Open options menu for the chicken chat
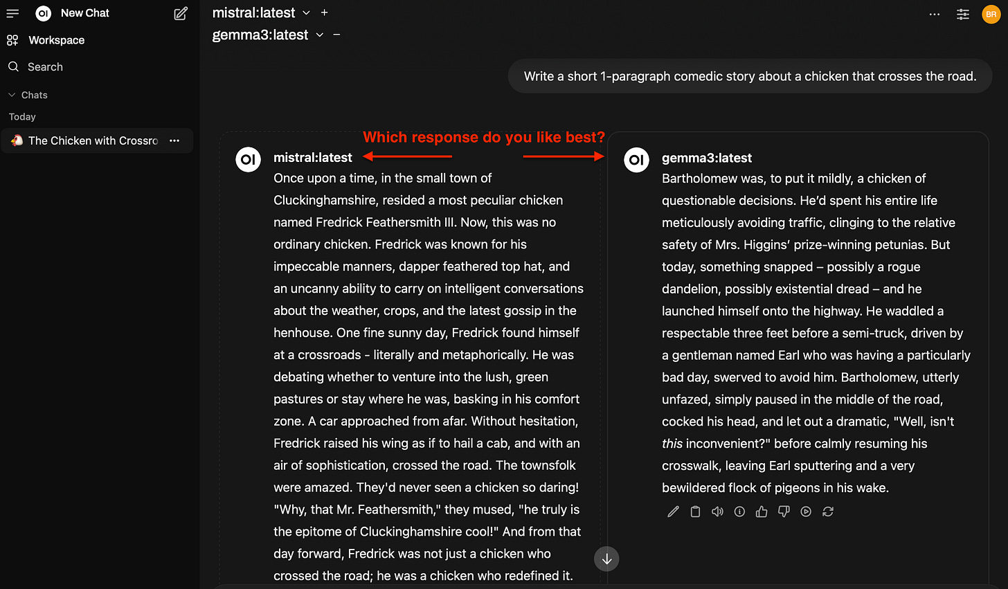 [x=174, y=141]
